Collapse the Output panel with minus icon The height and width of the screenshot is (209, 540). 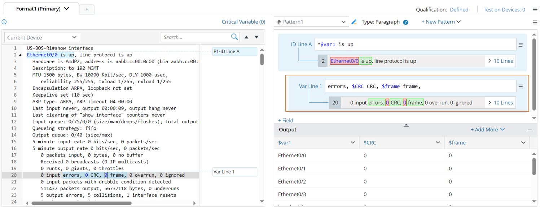(530, 130)
